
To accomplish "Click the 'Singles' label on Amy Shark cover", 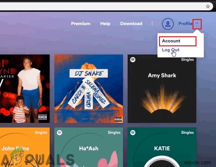I will [187, 60].
